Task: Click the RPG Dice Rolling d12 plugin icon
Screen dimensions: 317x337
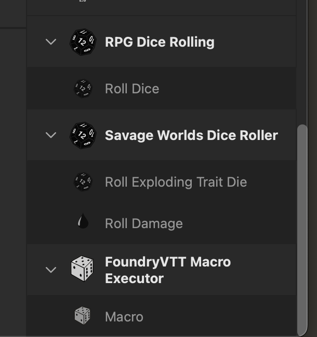Action: [83, 42]
